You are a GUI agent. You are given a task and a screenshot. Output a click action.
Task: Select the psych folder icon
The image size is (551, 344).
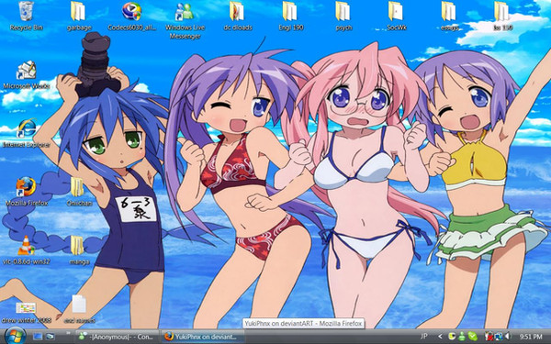pos(343,16)
